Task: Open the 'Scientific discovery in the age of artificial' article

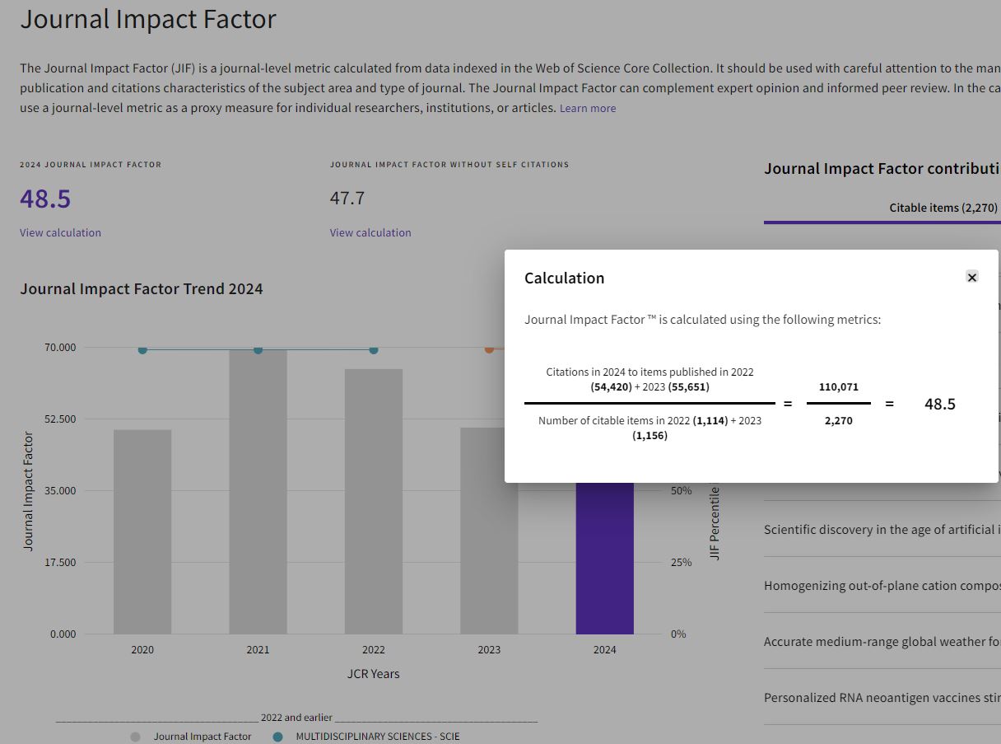Action: tap(882, 530)
